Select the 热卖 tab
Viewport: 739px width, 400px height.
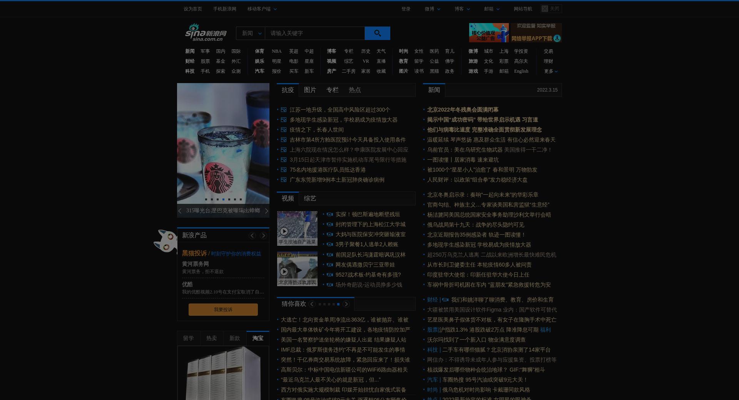(x=212, y=338)
